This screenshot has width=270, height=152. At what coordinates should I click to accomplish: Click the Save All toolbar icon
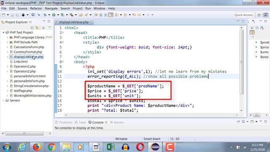pos(17,15)
